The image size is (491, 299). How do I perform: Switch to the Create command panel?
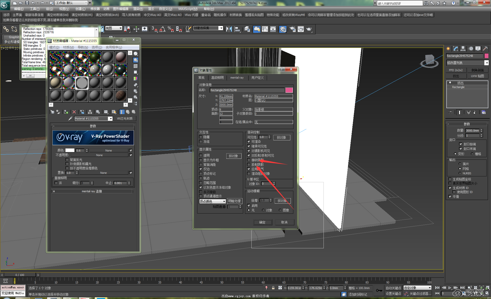coord(448,48)
